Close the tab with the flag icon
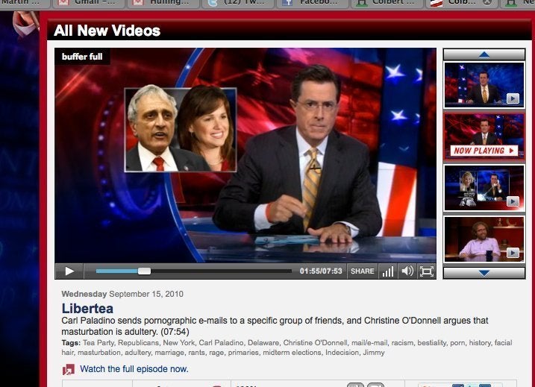The height and width of the screenshot is (387, 535). point(488,3)
